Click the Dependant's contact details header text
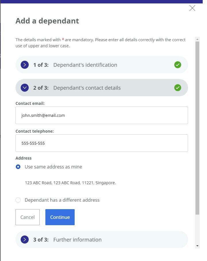The image size is (207, 261). [x=87, y=88]
